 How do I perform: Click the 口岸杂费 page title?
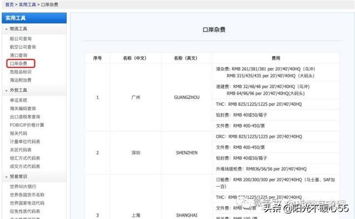point(214,29)
